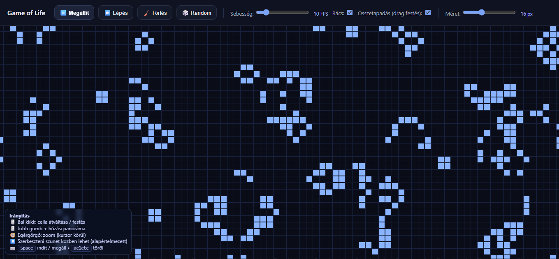Click the Space key badge in the help panel
The height and width of the screenshot is (259, 559).
pos(27,248)
